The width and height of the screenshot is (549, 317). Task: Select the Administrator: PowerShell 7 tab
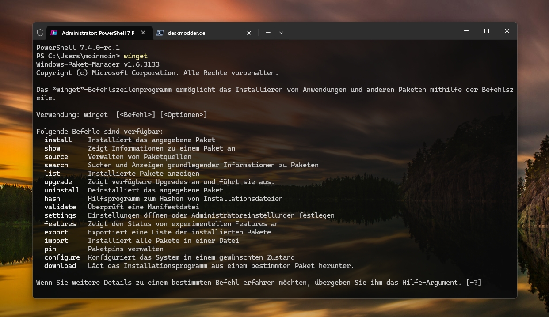[98, 33]
